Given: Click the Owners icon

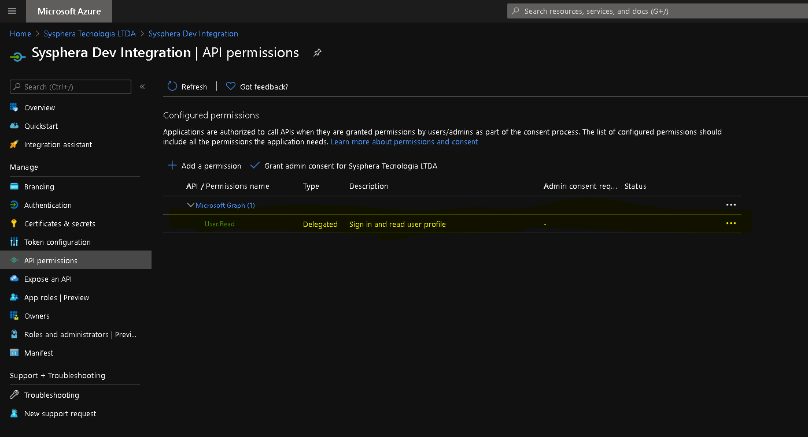Looking at the screenshot, I should pos(14,316).
